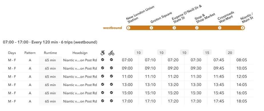Click the 07:00 – 17:00 westbound summary heading
This screenshot has height=111, width=264.
[x=50, y=42]
